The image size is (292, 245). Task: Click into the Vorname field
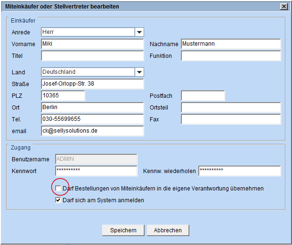(x=92, y=44)
